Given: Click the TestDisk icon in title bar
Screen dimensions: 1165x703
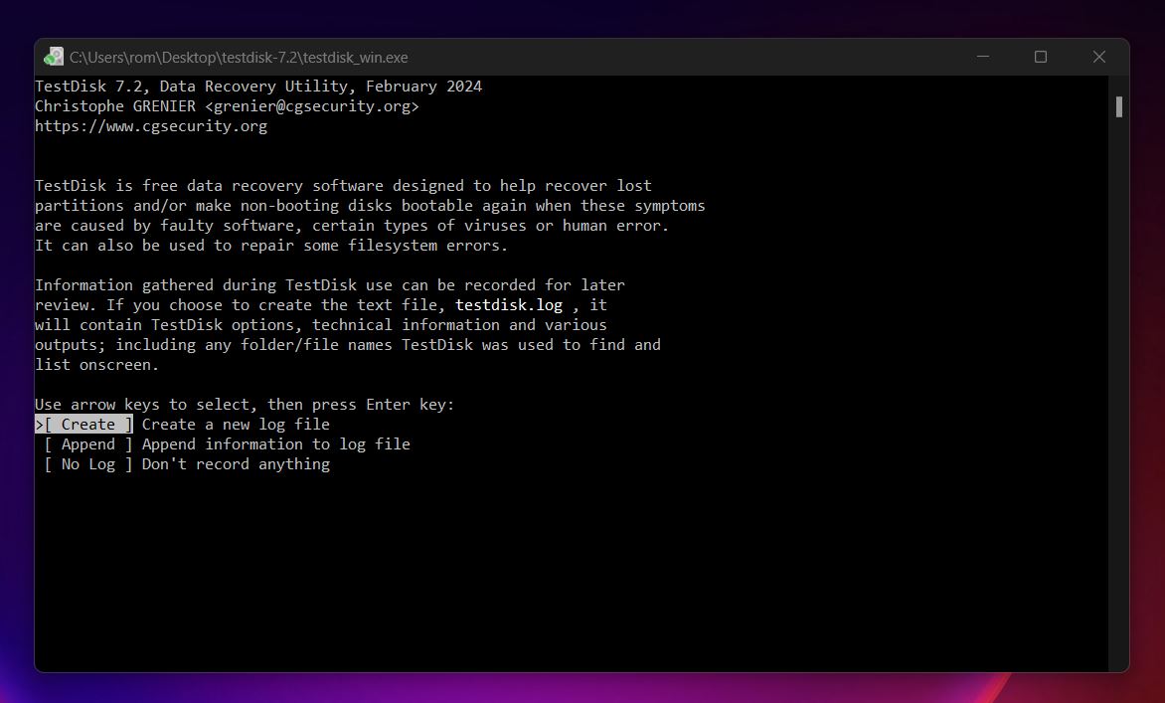Looking at the screenshot, I should pos(54,58).
